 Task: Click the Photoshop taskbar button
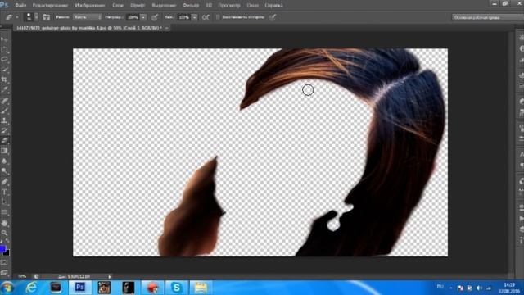(x=80, y=288)
